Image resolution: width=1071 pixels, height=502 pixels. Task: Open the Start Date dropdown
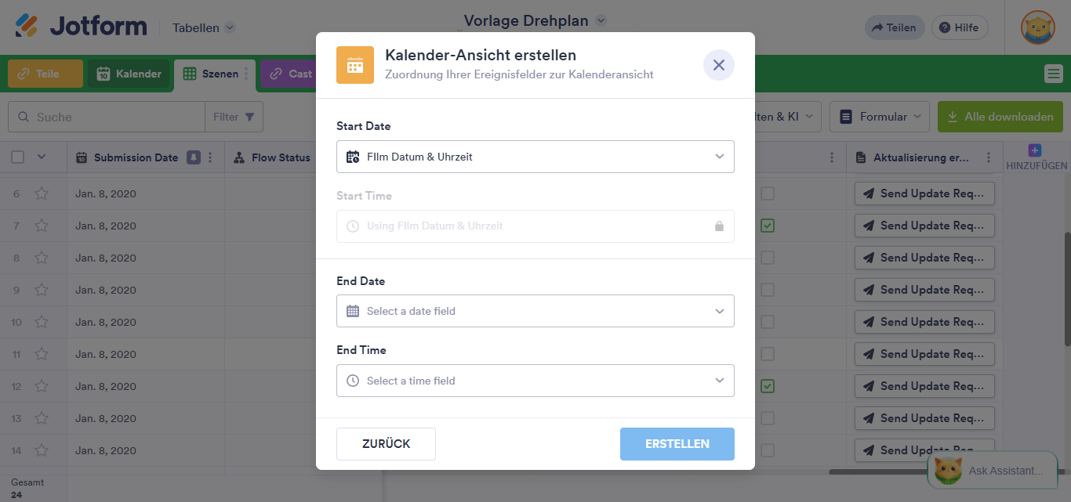(x=535, y=157)
